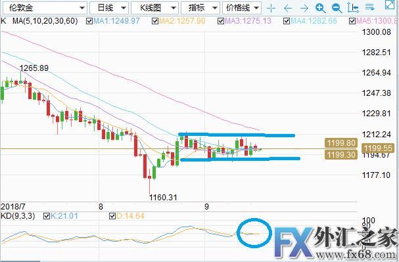Expand the chart to fullscreen
The width and height of the screenshot is (399, 262).
[x=390, y=5]
